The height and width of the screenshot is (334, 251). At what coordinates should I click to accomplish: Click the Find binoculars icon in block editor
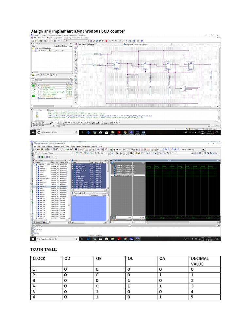75,83
